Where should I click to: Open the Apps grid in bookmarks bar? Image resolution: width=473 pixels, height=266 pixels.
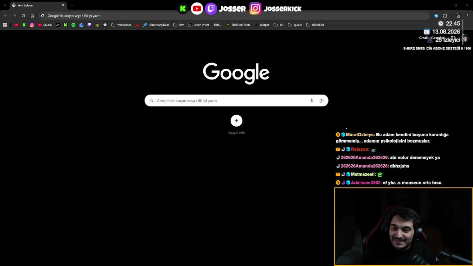pos(5,25)
